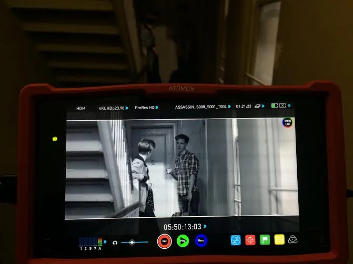Tap the second battery slot icon

283,105
